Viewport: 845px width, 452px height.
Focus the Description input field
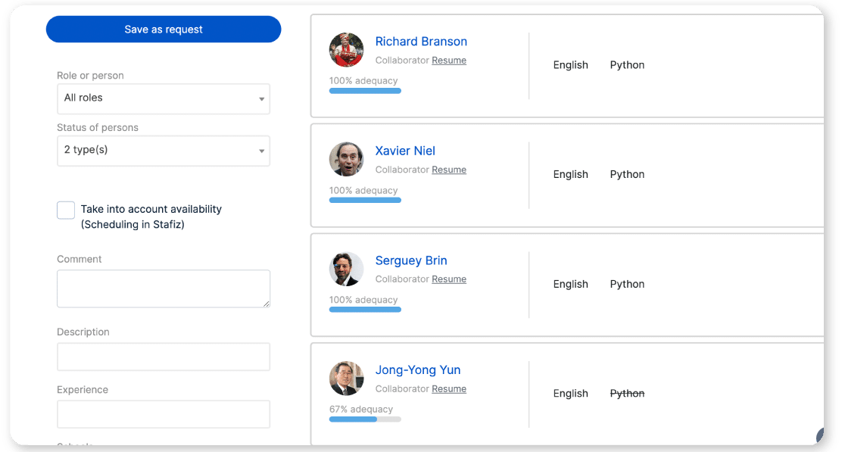point(163,357)
